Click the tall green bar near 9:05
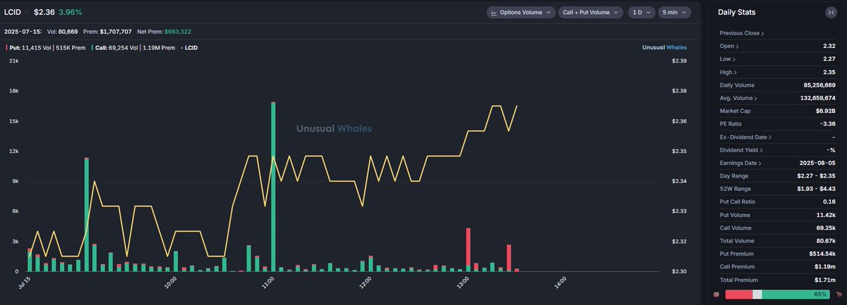The width and height of the screenshot is (847, 305). click(x=86, y=215)
